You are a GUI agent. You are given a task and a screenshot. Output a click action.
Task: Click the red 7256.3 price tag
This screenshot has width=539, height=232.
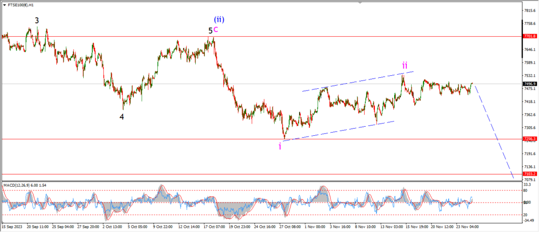point(529,139)
